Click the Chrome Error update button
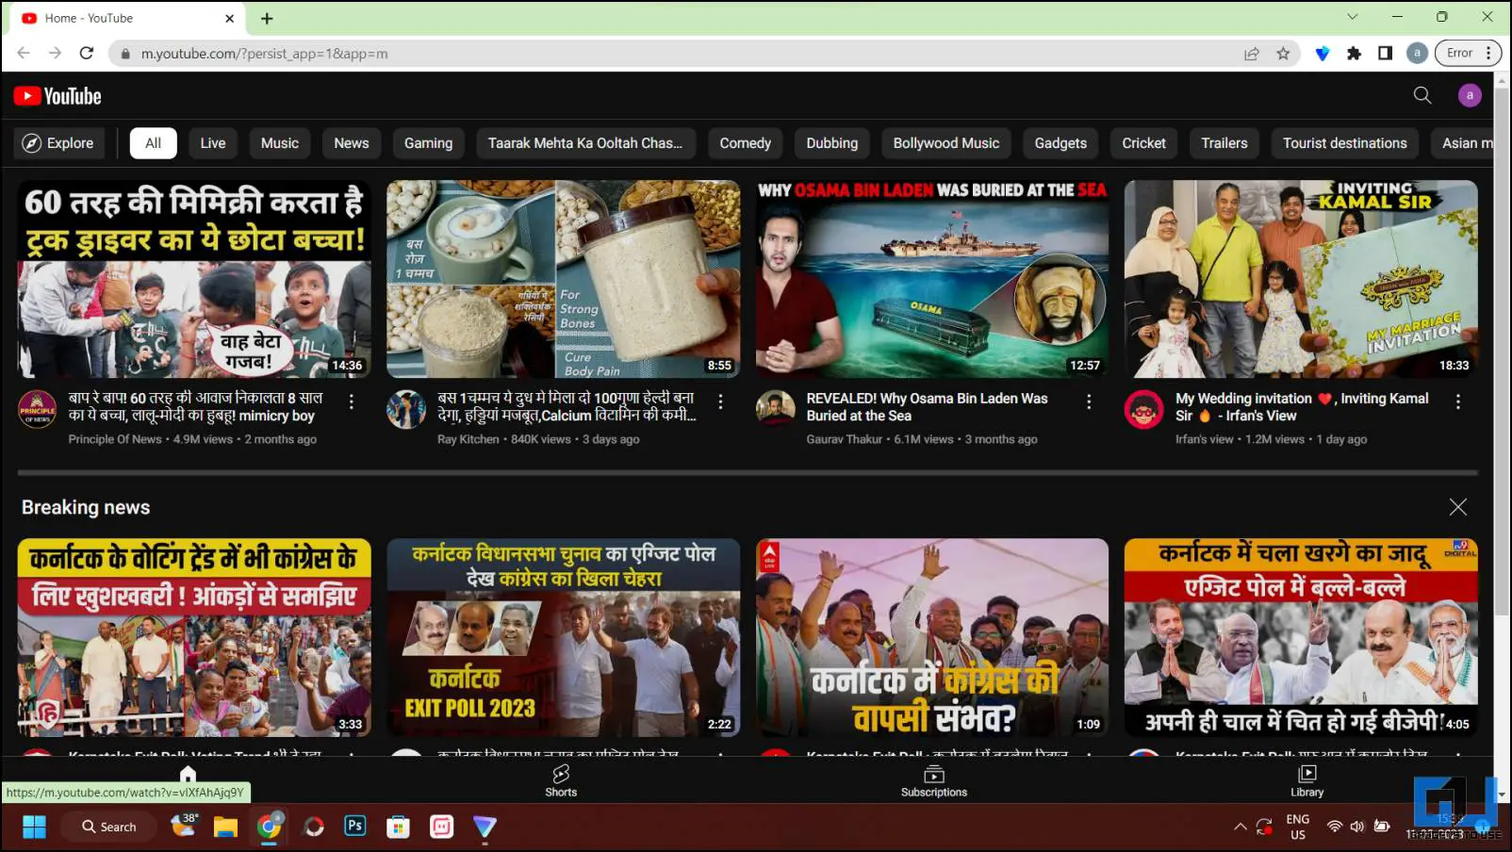The height and width of the screenshot is (852, 1512). point(1468,54)
